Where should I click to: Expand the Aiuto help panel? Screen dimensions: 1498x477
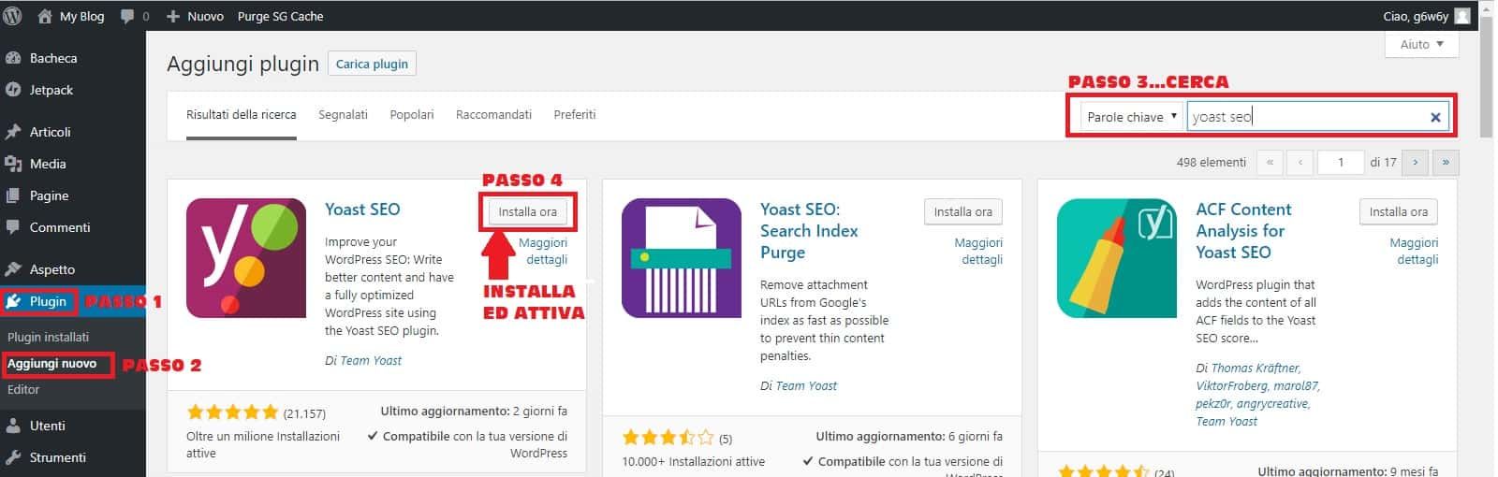(1421, 44)
